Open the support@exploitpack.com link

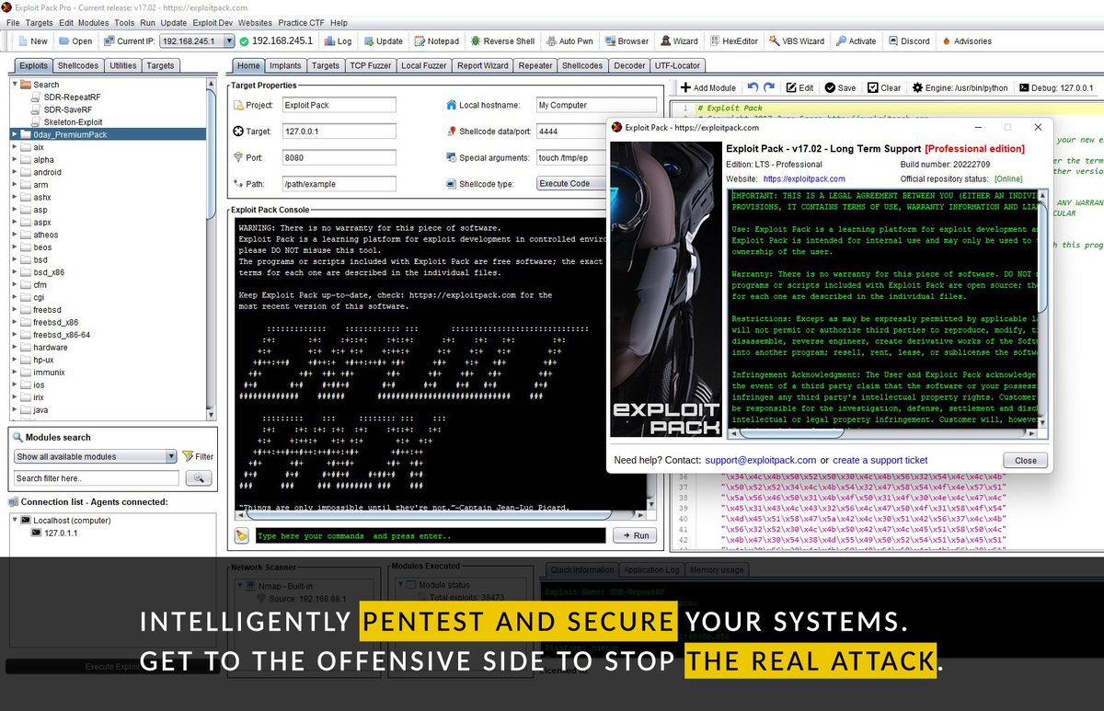(x=761, y=460)
